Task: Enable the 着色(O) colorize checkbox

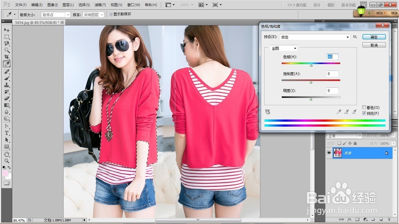Action: tap(364, 107)
